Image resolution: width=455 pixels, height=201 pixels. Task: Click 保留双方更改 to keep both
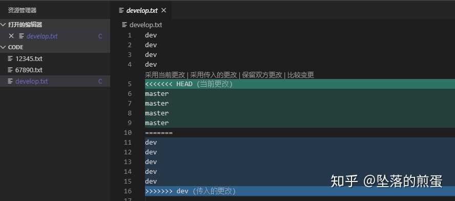pos(262,75)
